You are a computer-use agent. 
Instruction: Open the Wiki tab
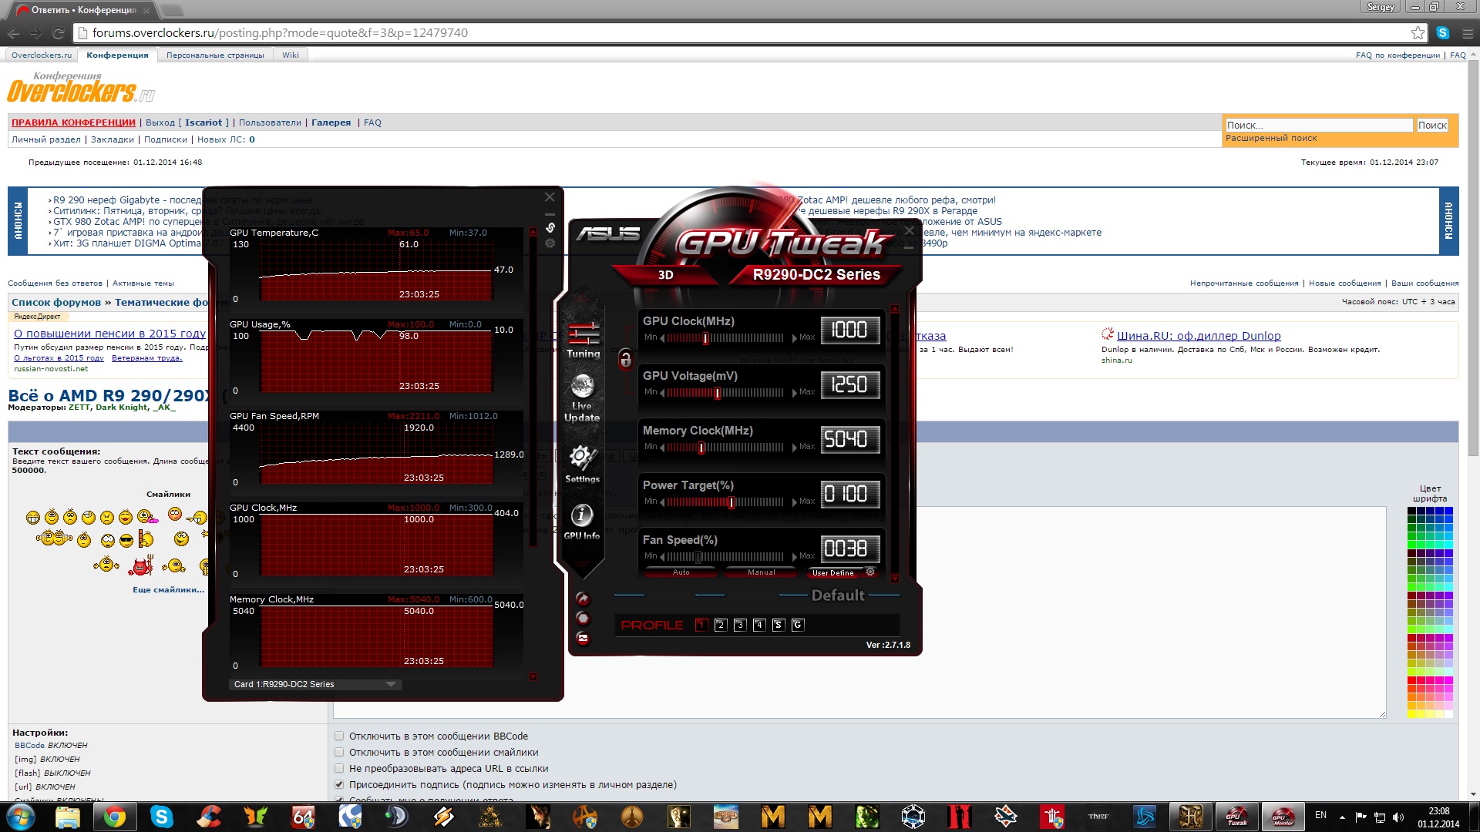(291, 55)
